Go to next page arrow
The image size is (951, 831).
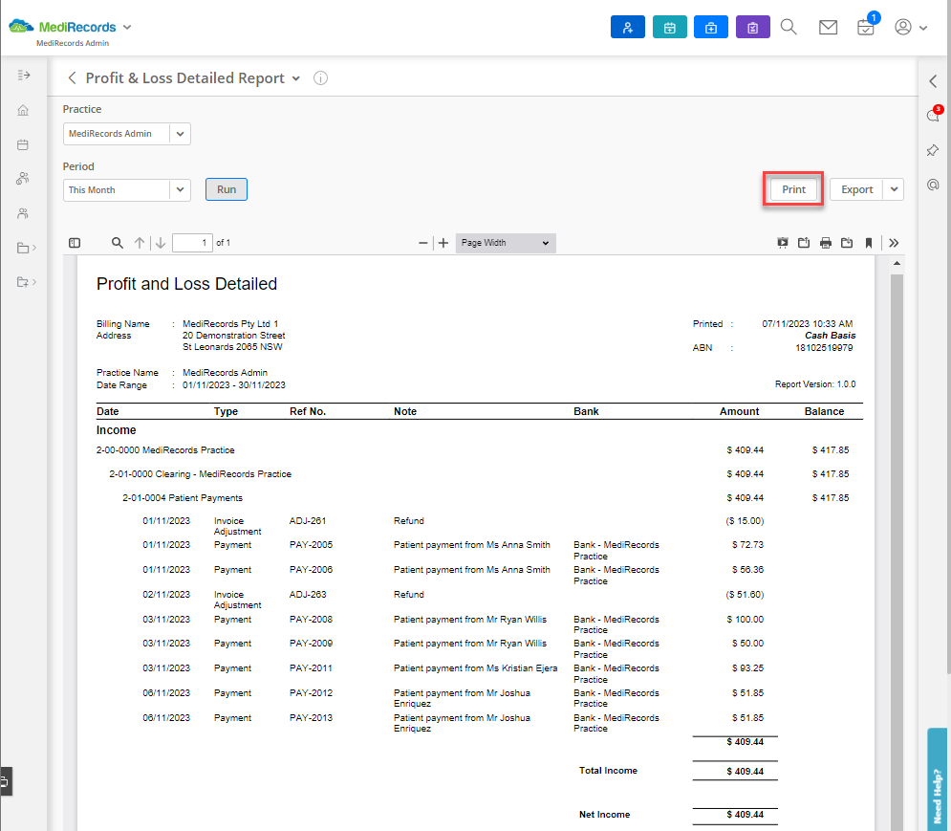click(x=161, y=243)
